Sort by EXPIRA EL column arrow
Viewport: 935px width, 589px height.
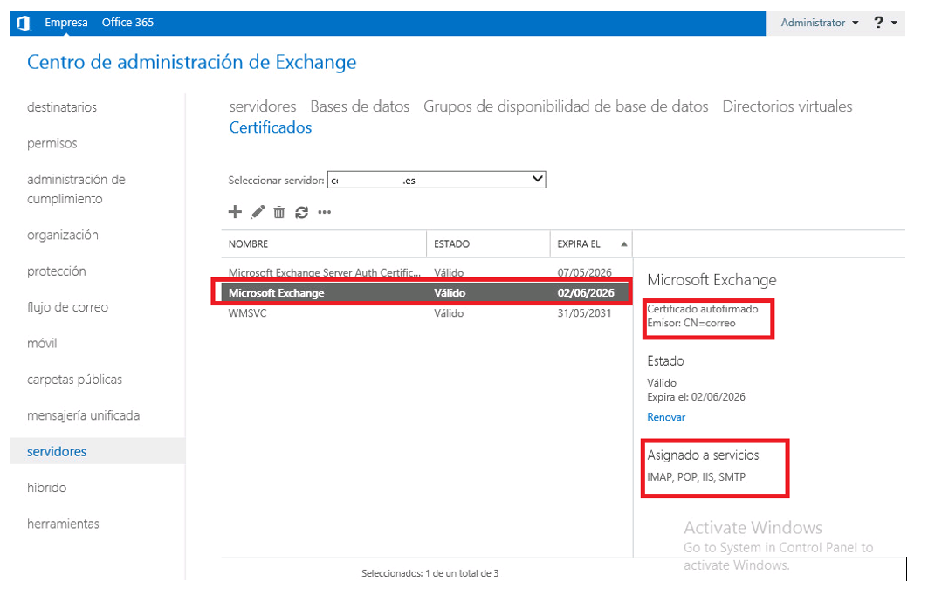[623, 243]
